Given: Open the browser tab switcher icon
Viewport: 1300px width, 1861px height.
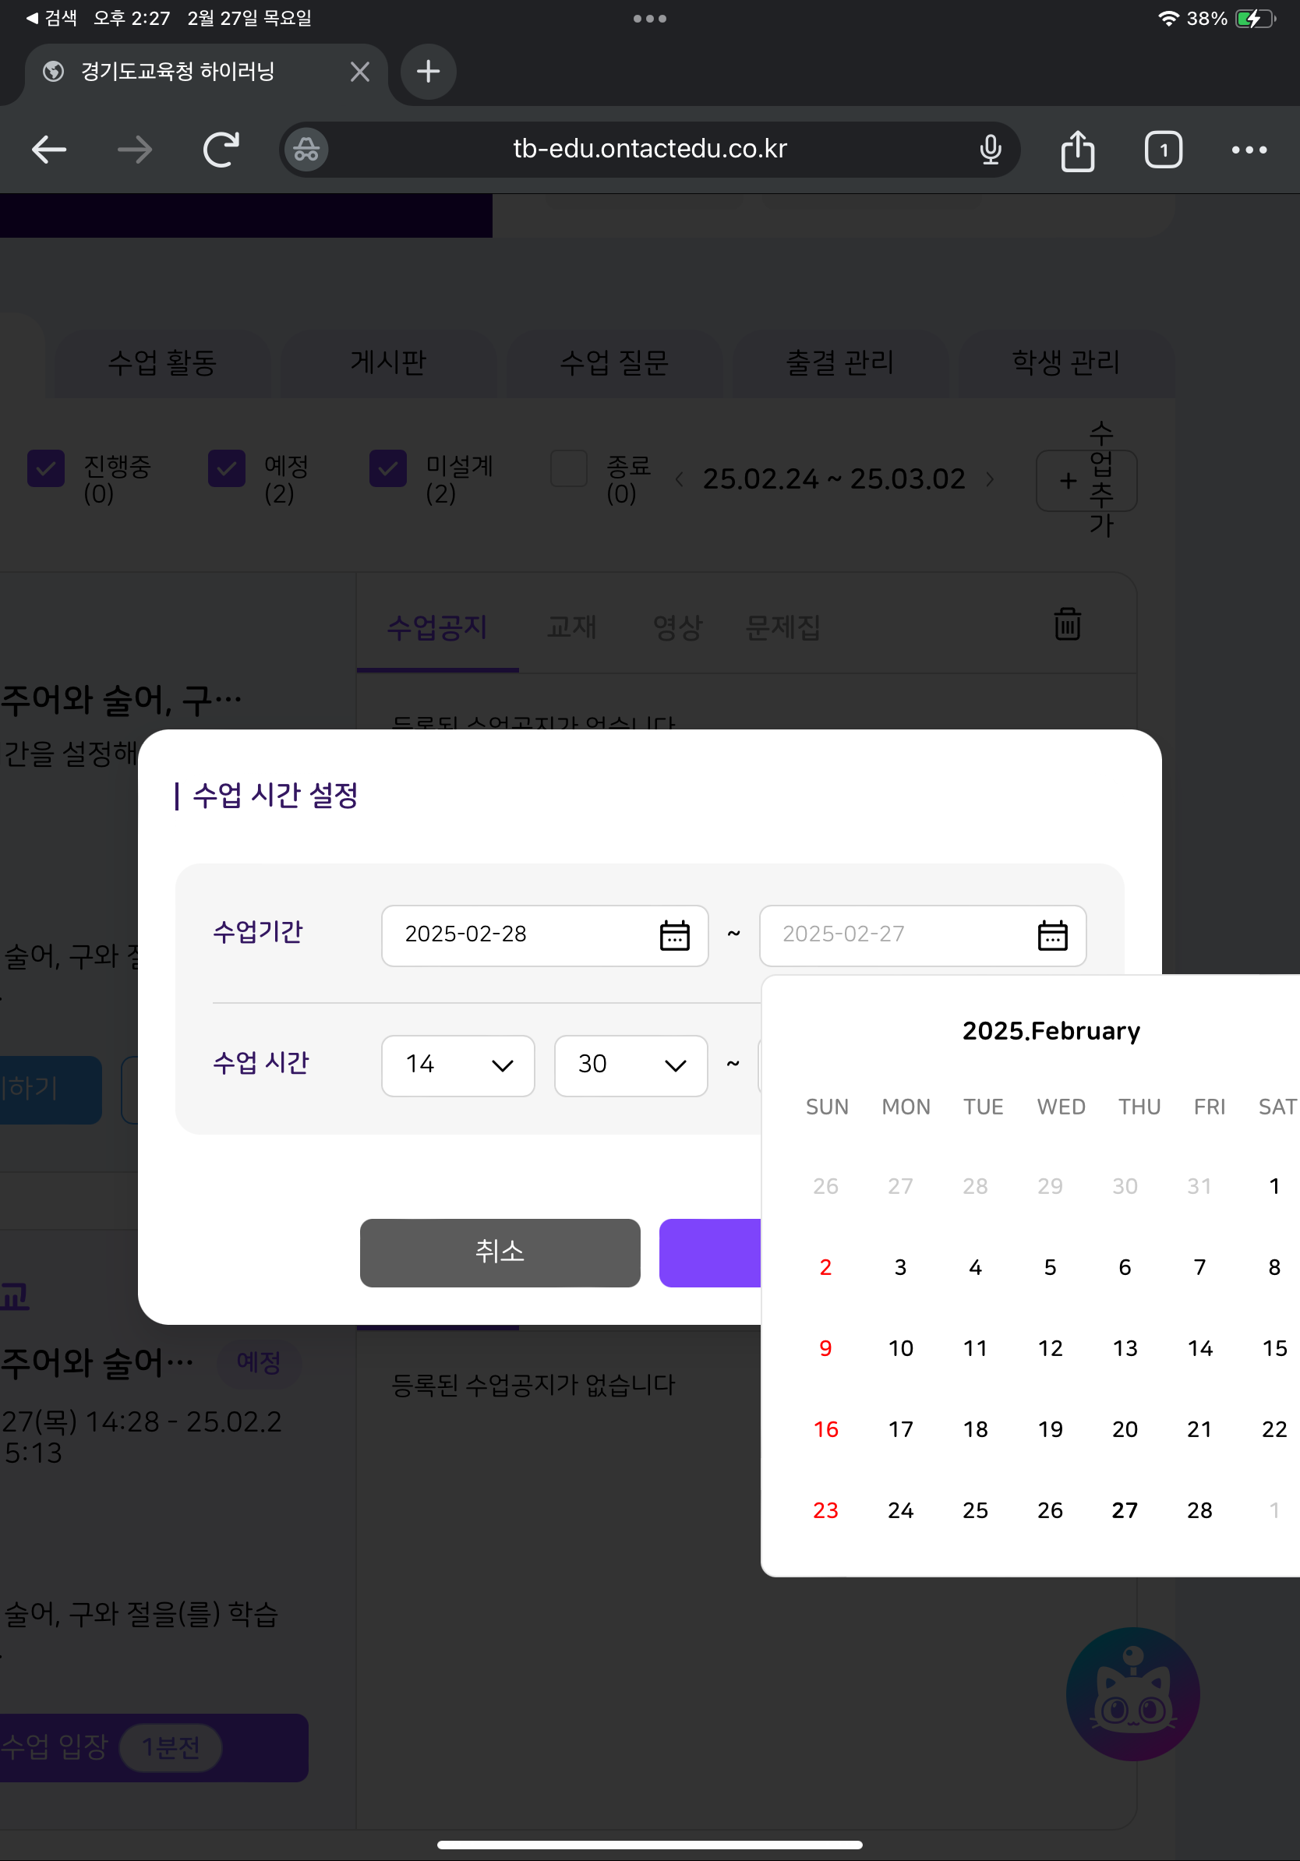Looking at the screenshot, I should (1162, 150).
